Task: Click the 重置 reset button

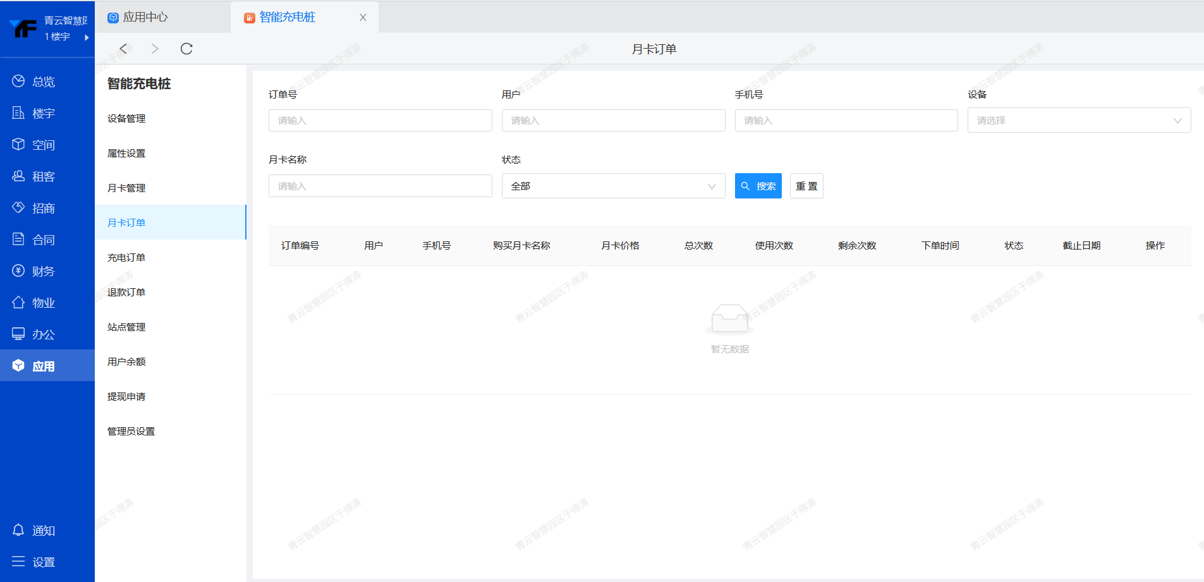Action: pyautogui.click(x=806, y=186)
